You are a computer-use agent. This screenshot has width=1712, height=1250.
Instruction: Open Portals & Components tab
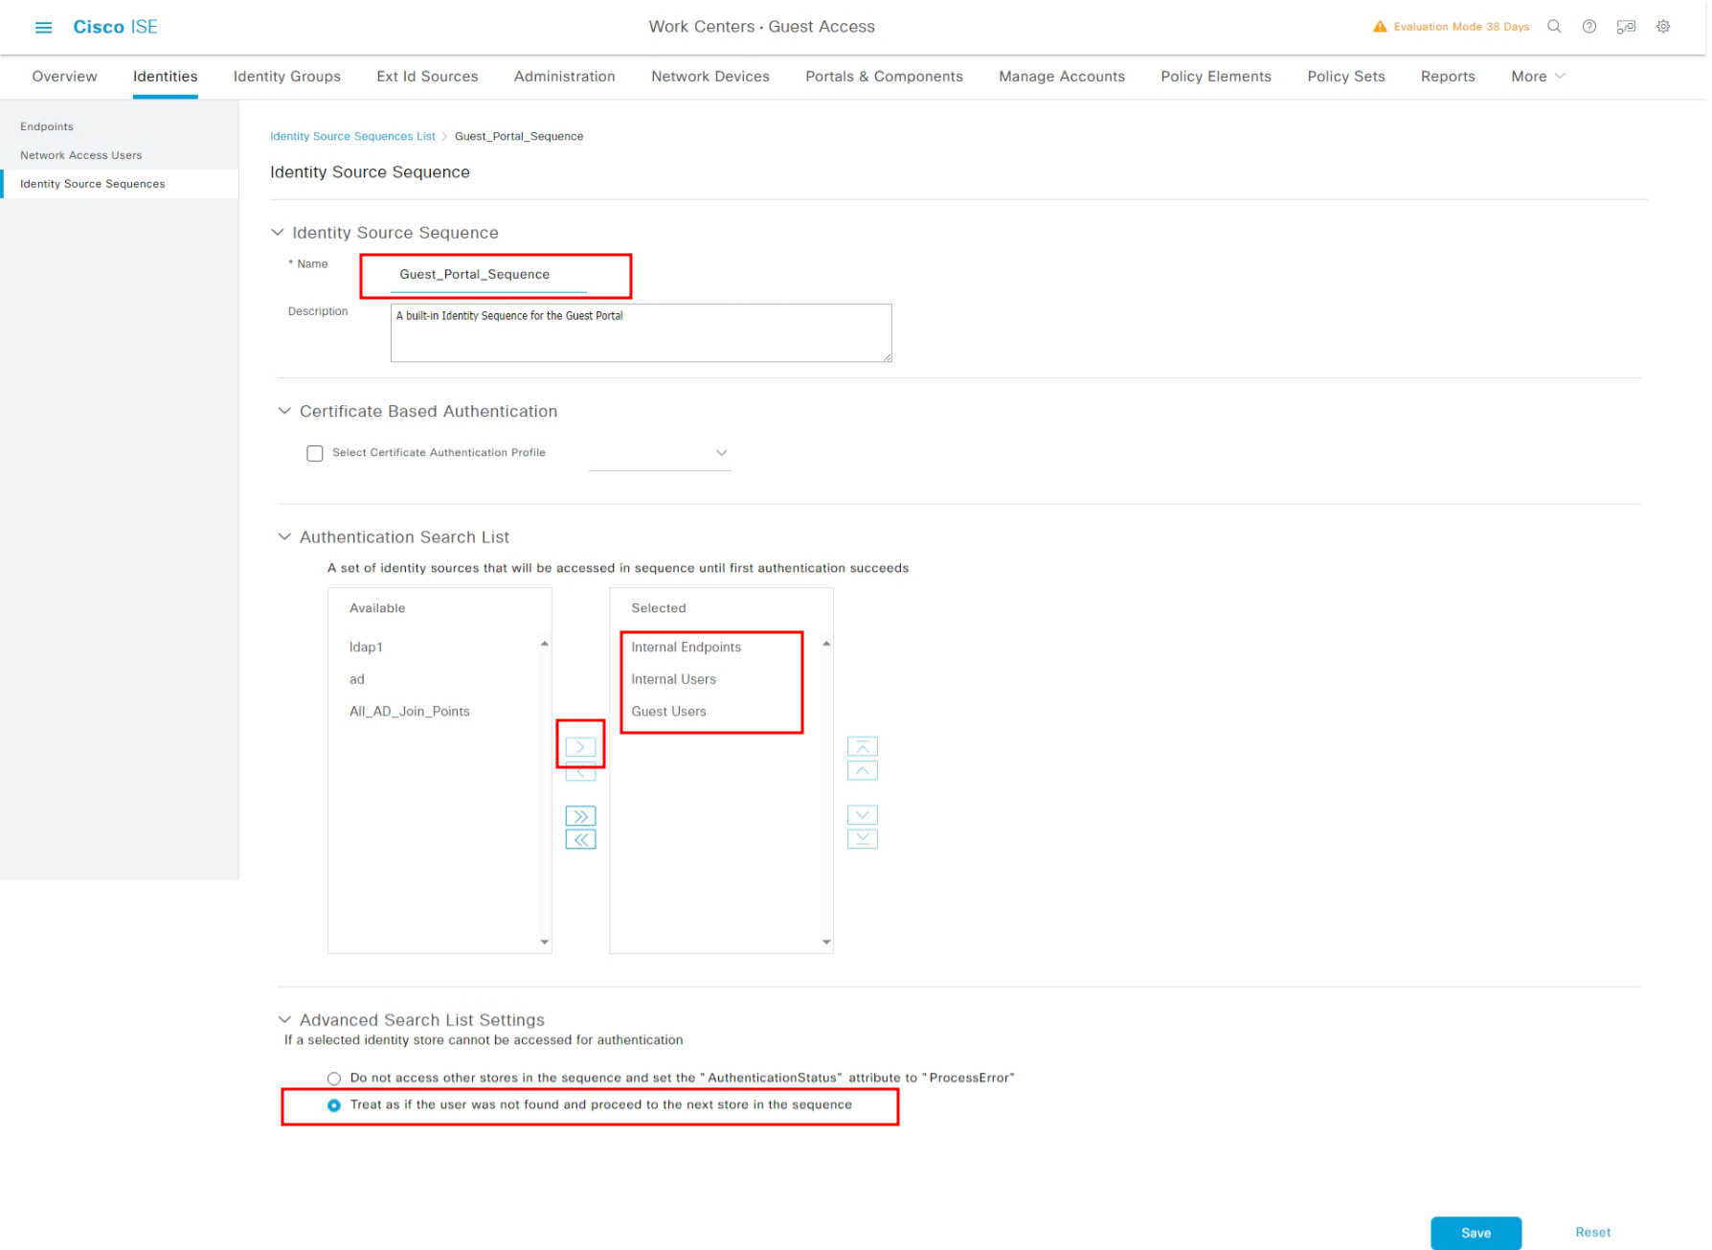click(884, 77)
